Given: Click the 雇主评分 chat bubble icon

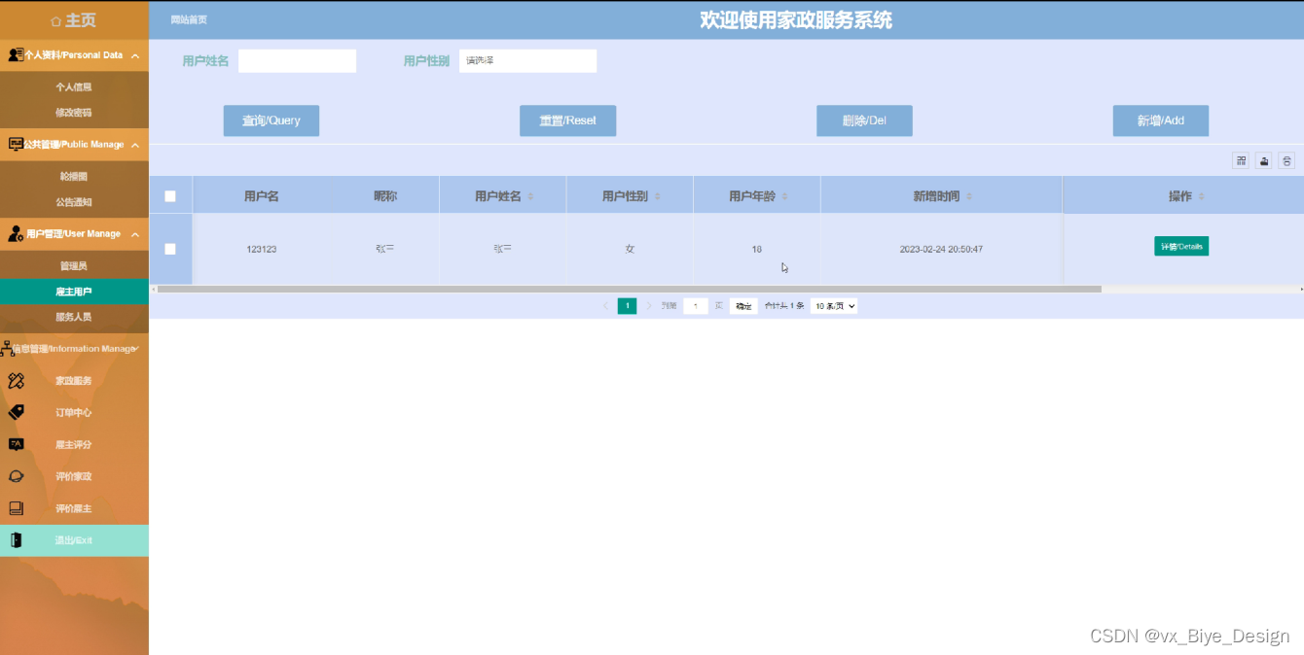Looking at the screenshot, I should click(x=16, y=444).
